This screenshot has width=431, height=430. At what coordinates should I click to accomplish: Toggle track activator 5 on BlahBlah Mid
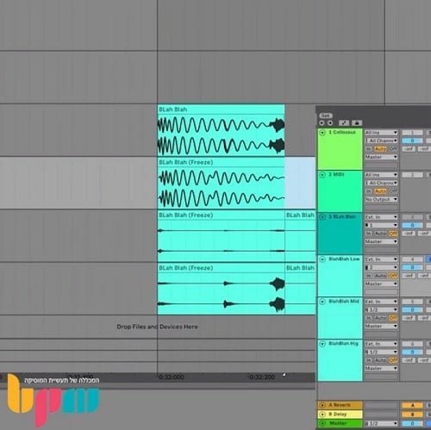[412, 302]
